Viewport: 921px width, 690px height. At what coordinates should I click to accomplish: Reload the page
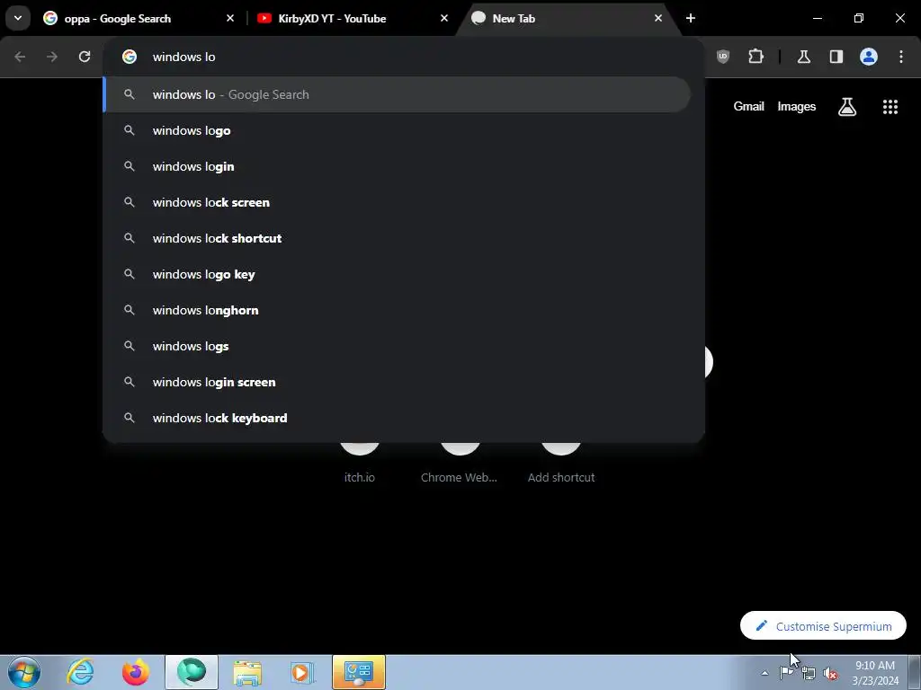[x=85, y=57]
